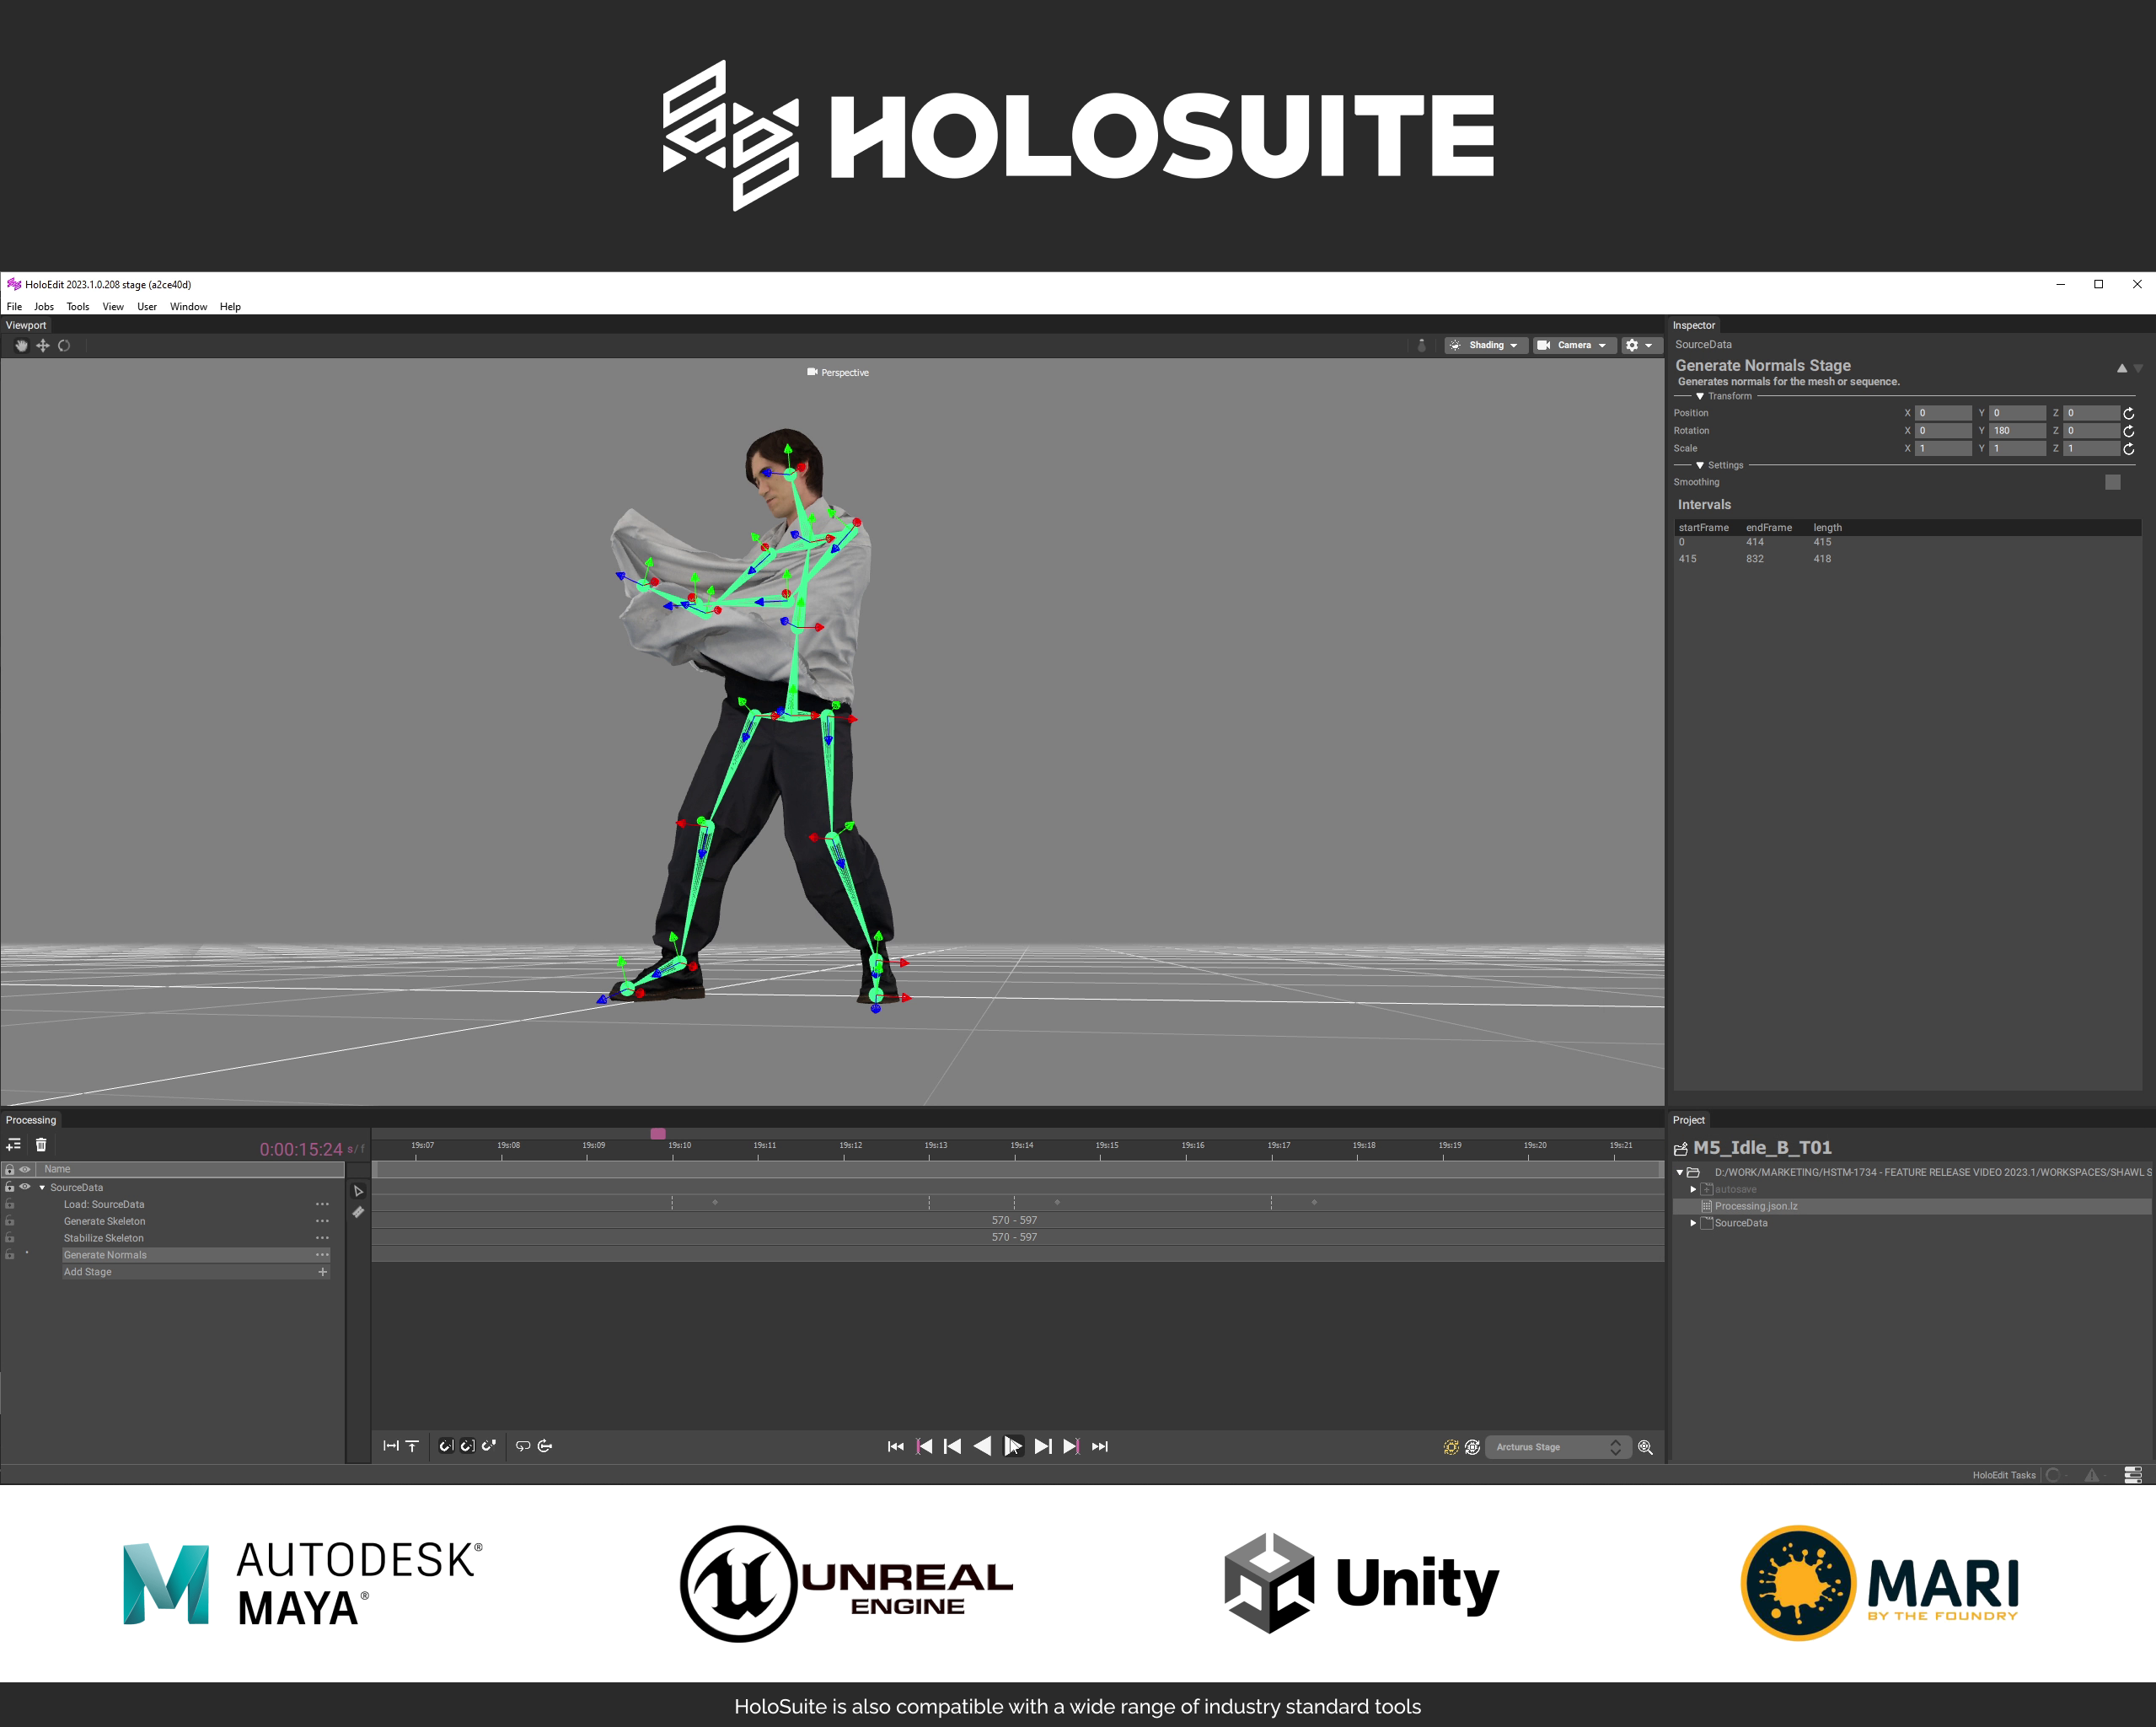Viewport: 2156px width, 1727px height.
Task: Click the fit-width timeline icon
Action: [x=391, y=1446]
